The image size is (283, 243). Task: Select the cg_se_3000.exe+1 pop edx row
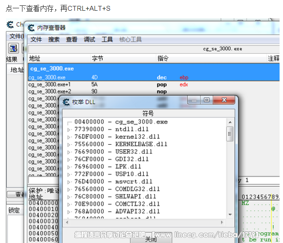click(x=154, y=85)
